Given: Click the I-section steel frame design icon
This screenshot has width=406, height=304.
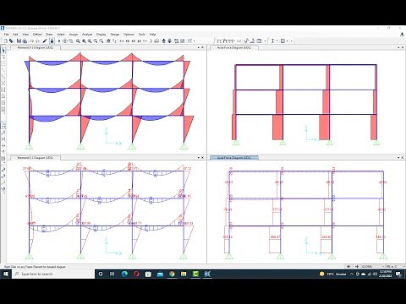Looking at the screenshot, I should (272, 41).
